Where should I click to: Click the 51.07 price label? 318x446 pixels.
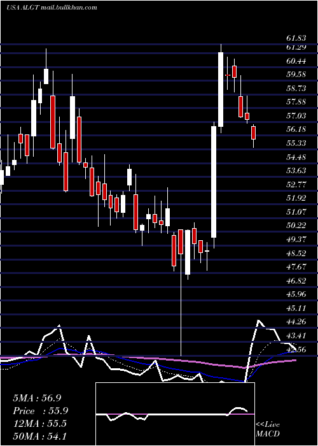pyautogui.click(x=296, y=212)
